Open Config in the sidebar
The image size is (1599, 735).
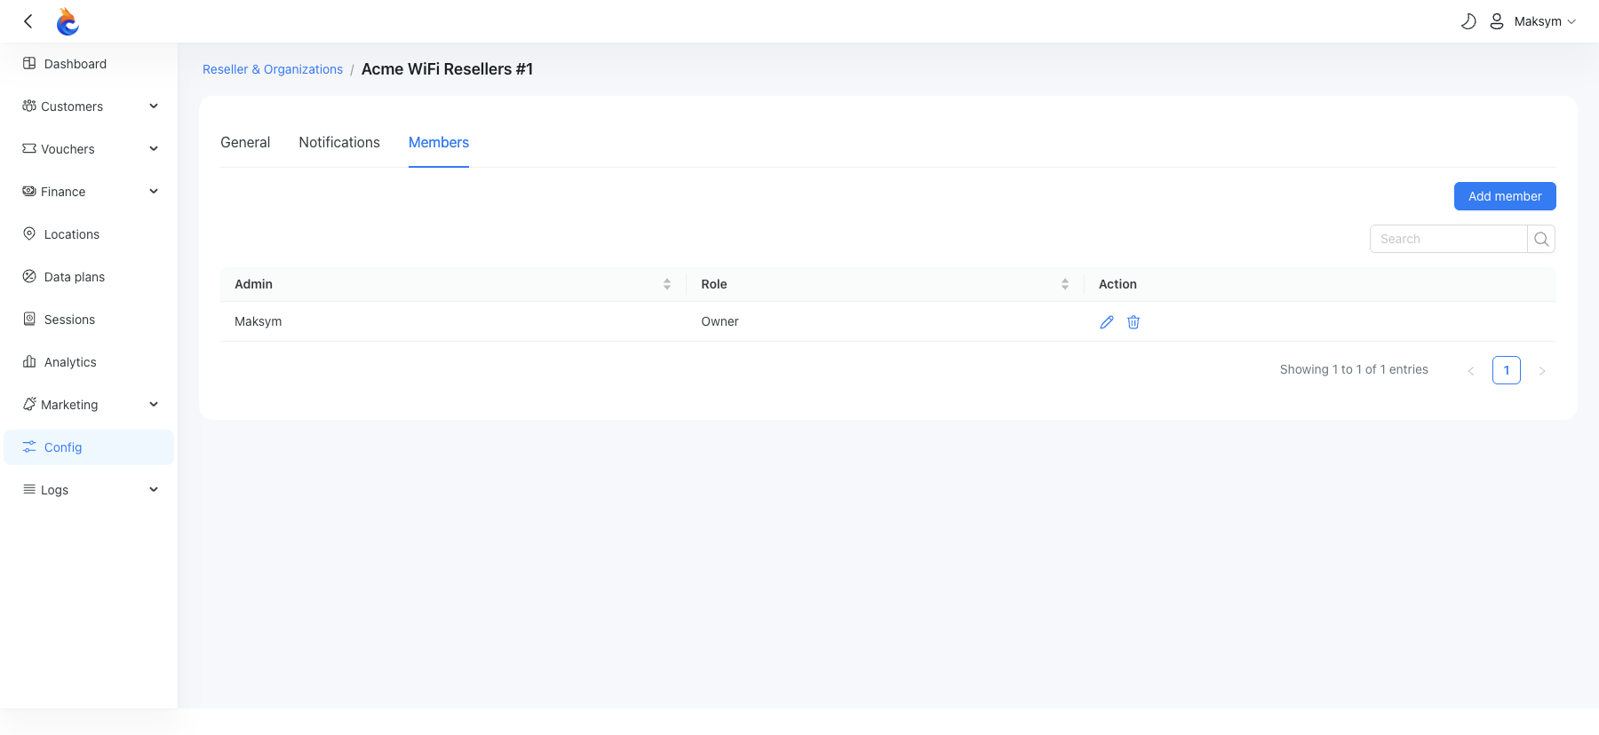pos(89,447)
